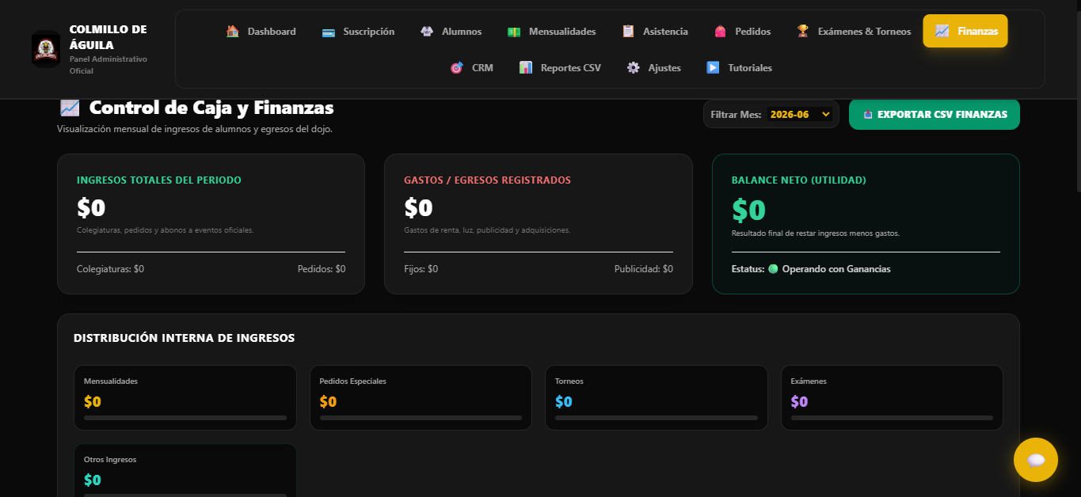Viewport: 1081px width, 497px height.
Task: Click the purple $0 amount under Exámenes
Action: pos(800,401)
